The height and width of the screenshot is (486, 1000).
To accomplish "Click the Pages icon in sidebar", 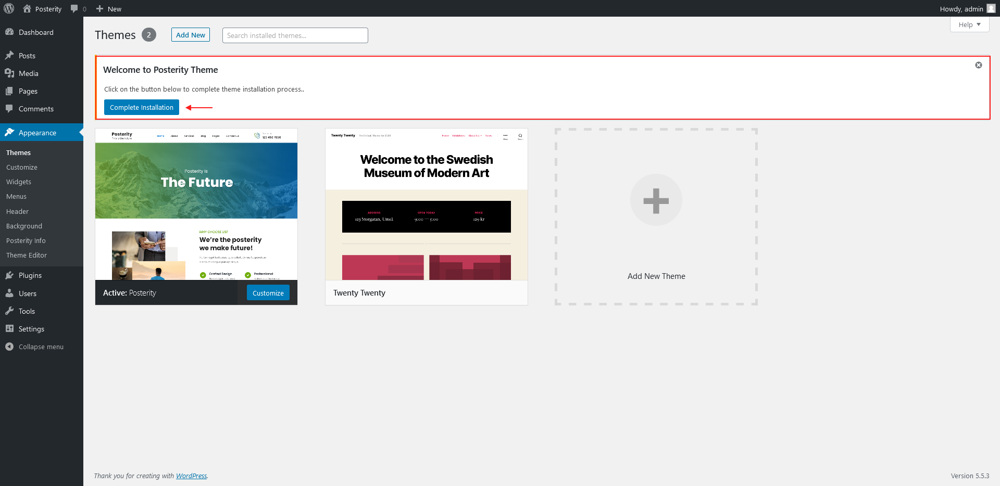I will (9, 91).
